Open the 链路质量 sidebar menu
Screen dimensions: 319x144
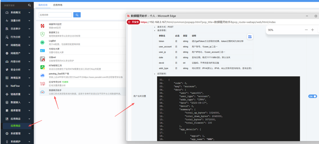[x=17, y=94]
